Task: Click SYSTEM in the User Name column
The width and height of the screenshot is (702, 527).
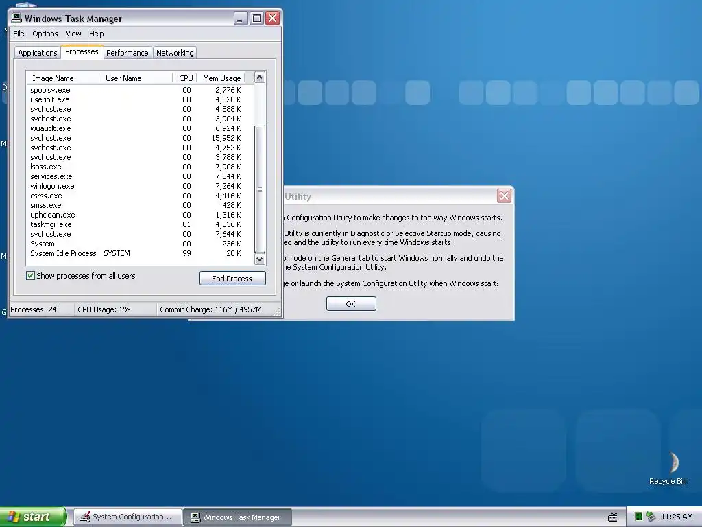Action: tap(117, 253)
